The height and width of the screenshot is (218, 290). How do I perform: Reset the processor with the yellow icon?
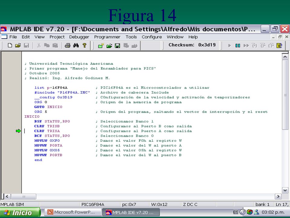tap(279, 45)
